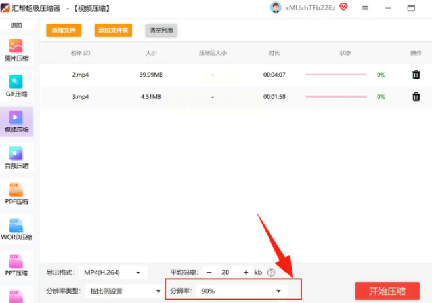Click the VIP heart badge icon
432x303 pixels.
coord(343,7)
